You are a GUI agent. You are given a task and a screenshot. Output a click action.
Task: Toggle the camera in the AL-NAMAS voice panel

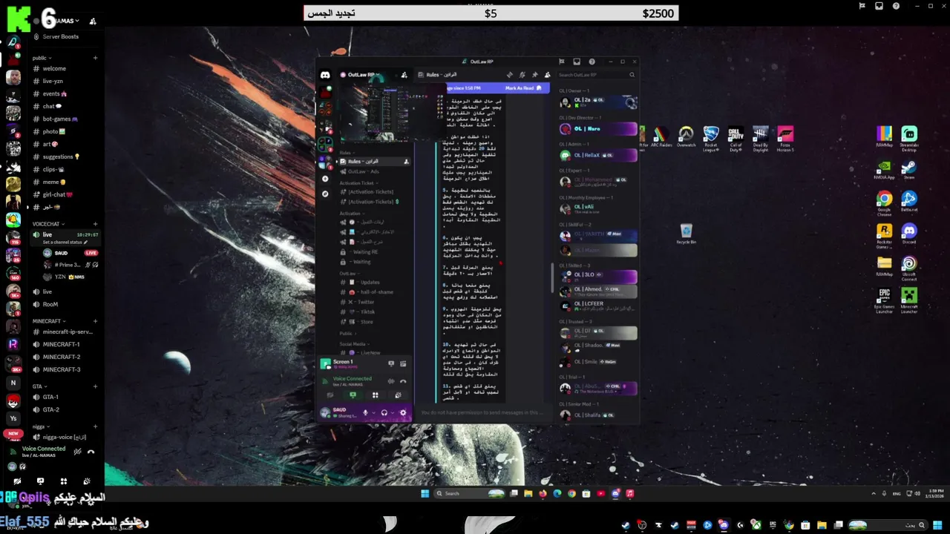tap(17, 481)
